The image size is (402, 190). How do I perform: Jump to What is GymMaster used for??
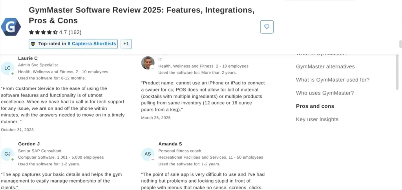point(333,80)
